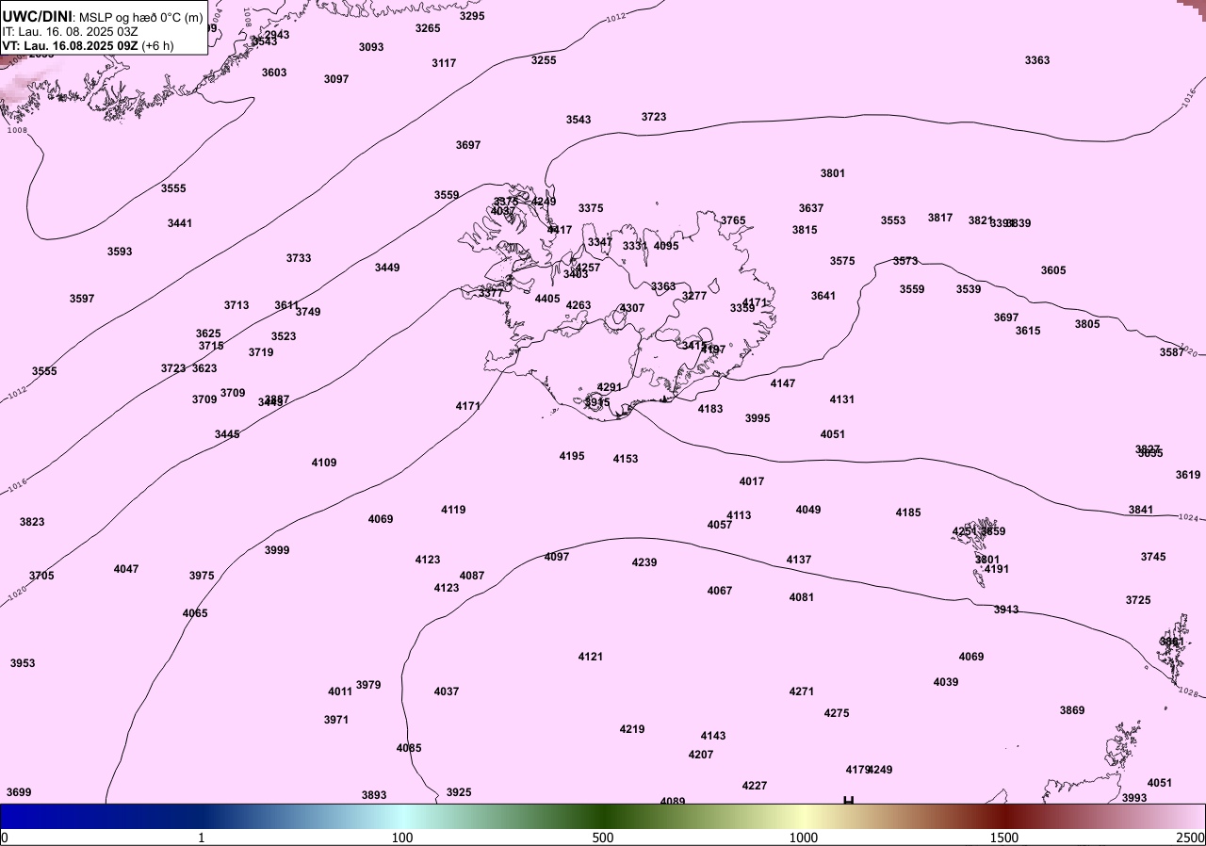Select the value 4195 south of Iceland
This screenshot has width=1206, height=846.
pos(572,456)
